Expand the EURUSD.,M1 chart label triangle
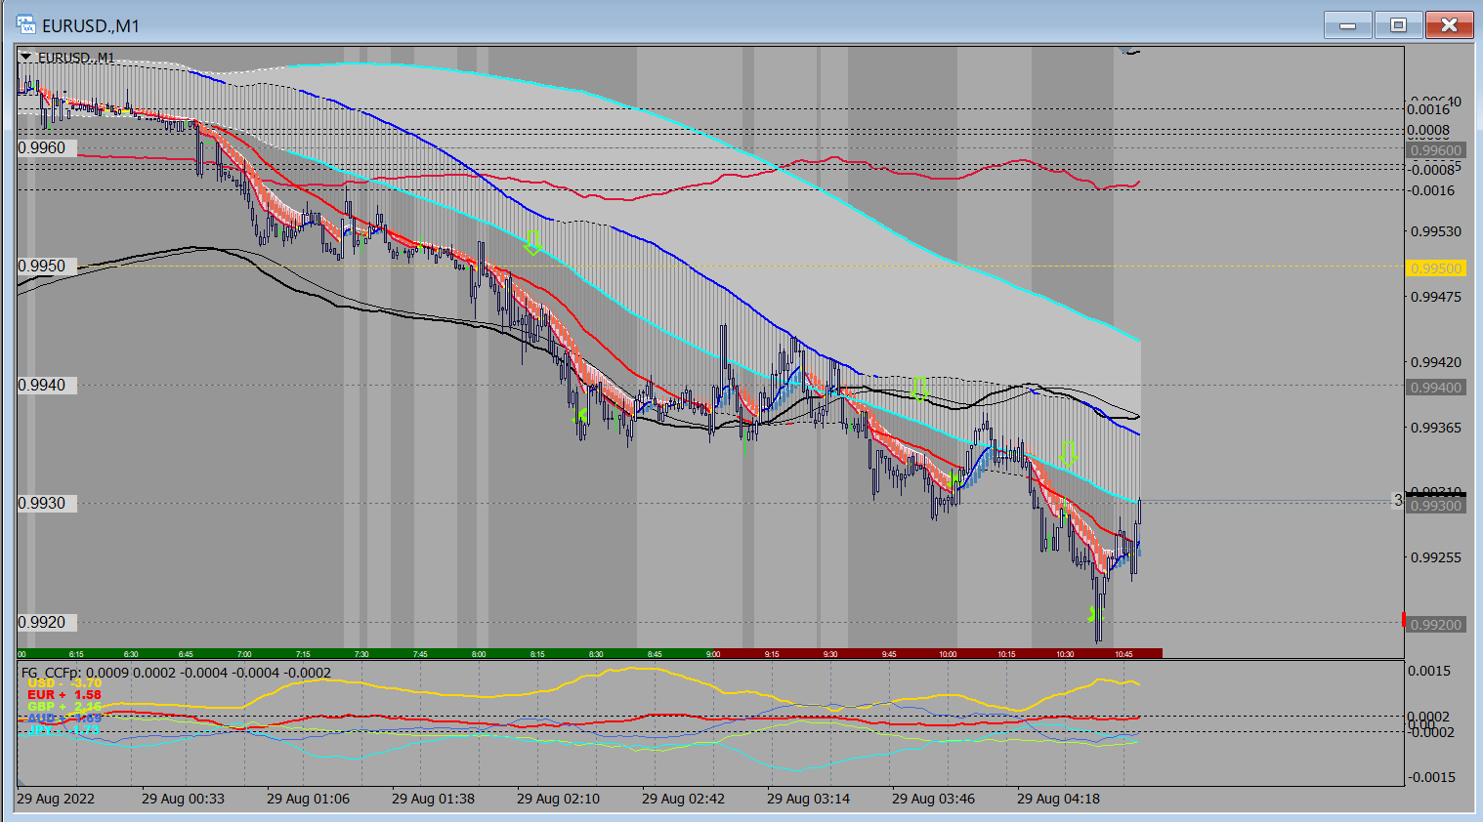 (26, 58)
